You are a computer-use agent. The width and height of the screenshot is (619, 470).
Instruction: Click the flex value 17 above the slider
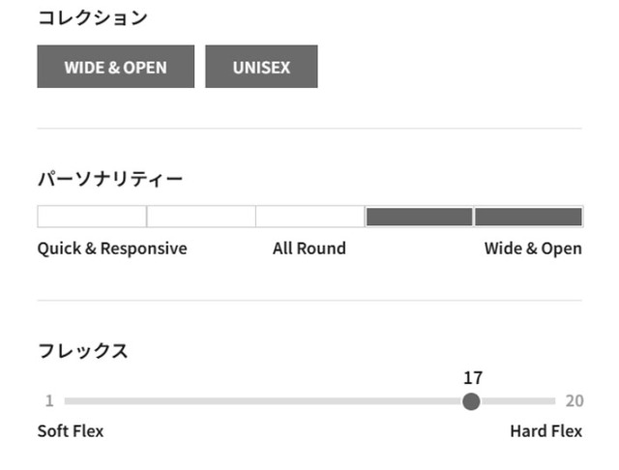(x=472, y=378)
